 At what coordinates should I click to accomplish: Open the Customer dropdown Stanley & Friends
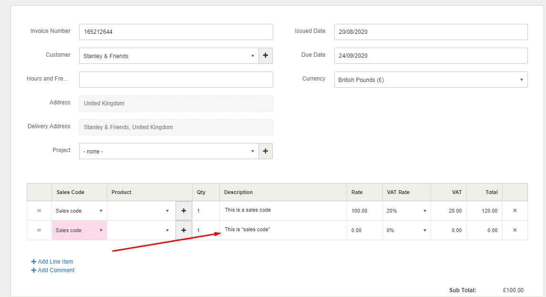169,56
